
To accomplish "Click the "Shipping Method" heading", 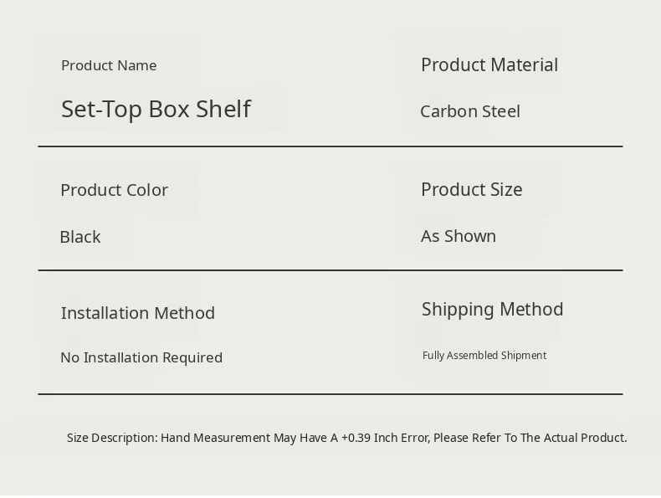I will [493, 309].
